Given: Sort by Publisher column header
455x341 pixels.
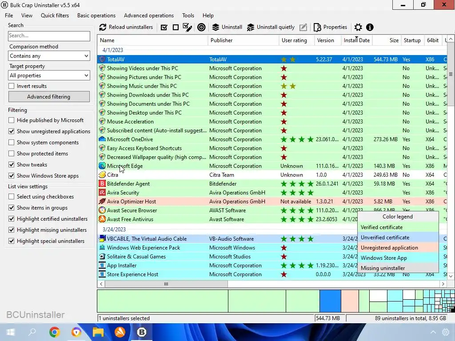Looking at the screenshot, I should click(243, 40).
